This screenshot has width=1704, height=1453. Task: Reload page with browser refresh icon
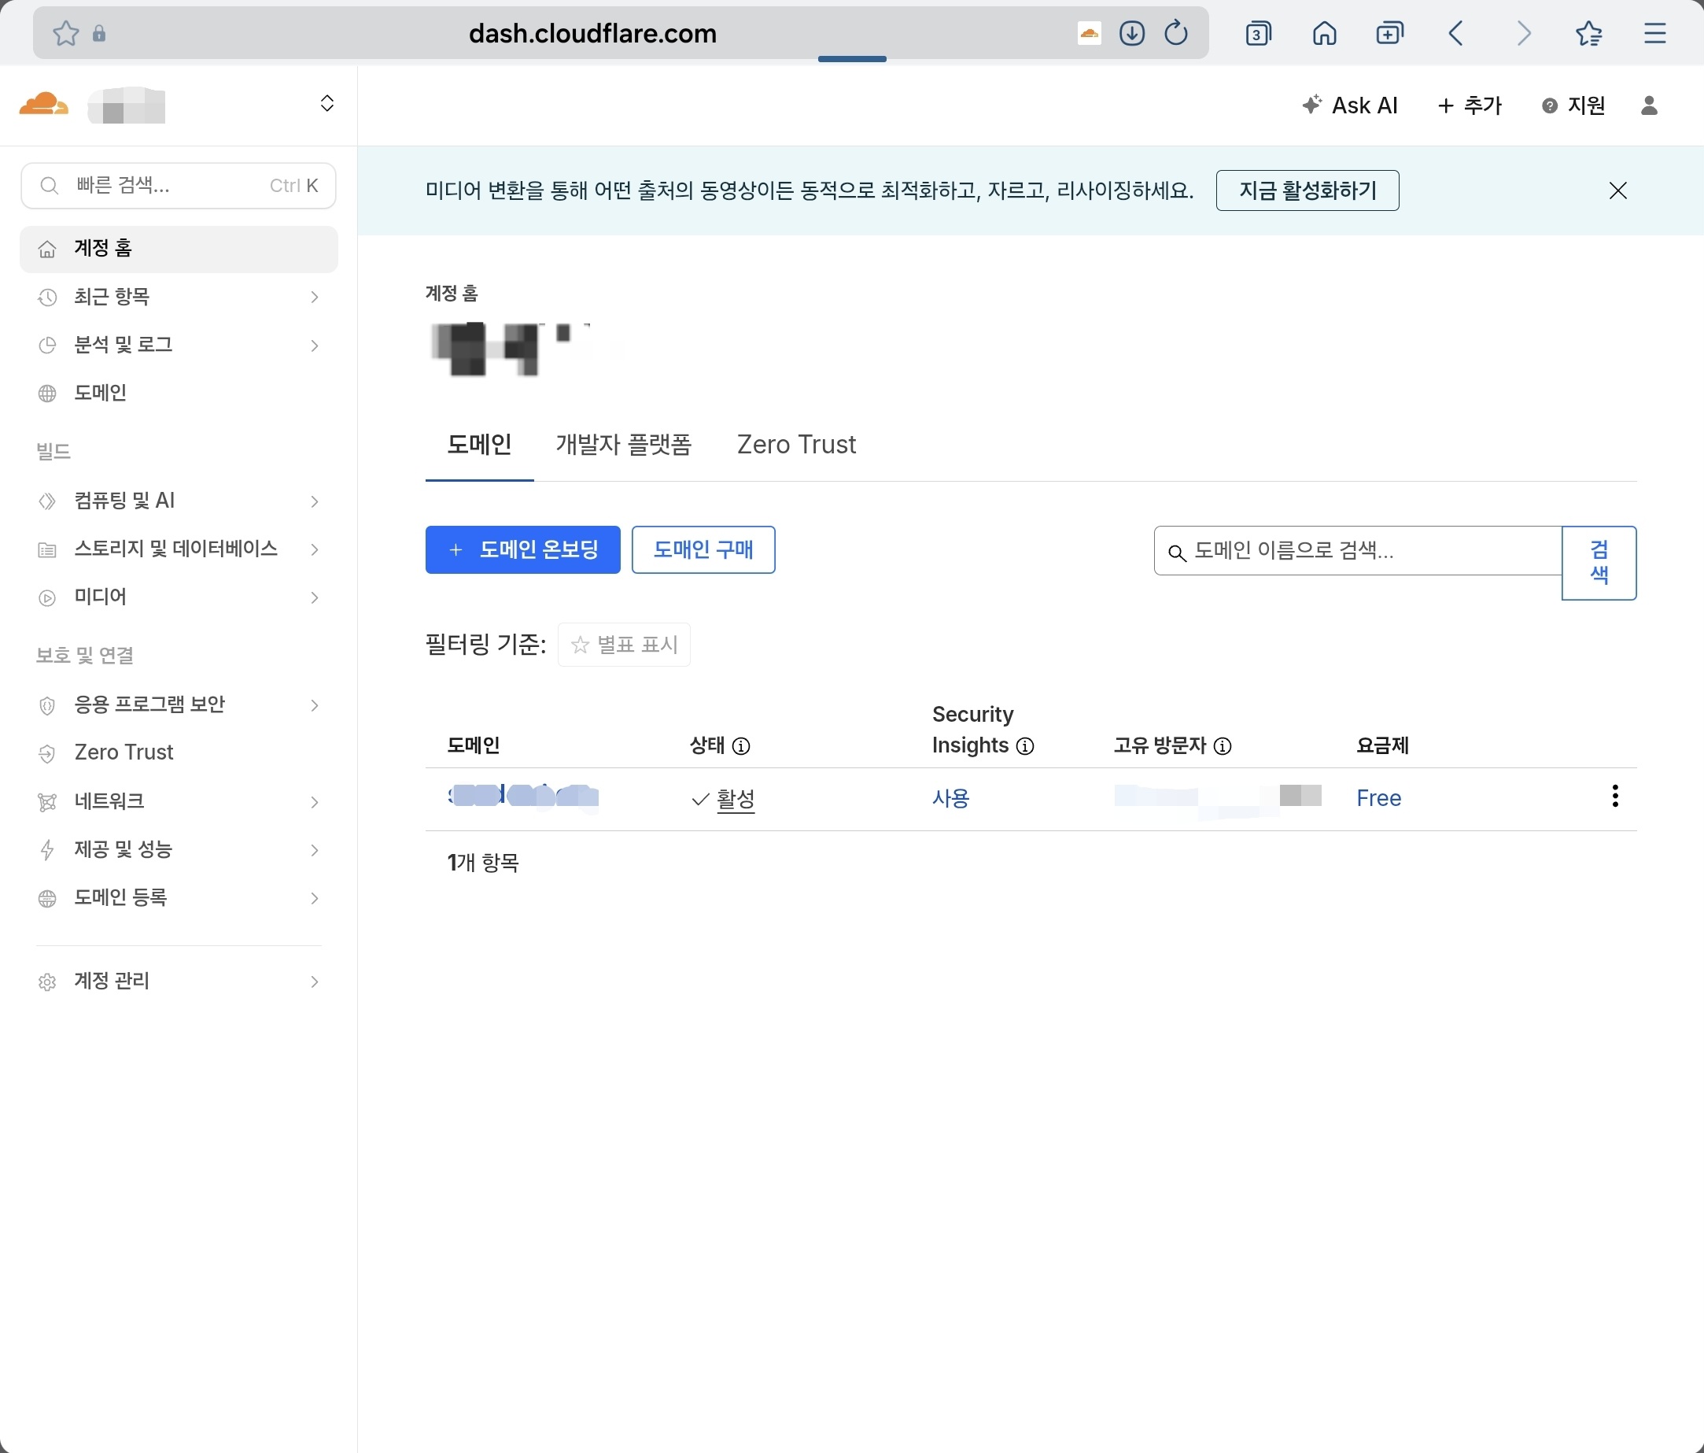click(x=1176, y=34)
